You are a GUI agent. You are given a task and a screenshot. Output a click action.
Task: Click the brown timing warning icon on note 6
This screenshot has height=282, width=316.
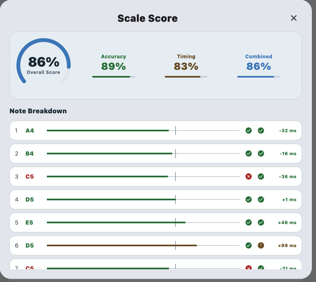261,245
